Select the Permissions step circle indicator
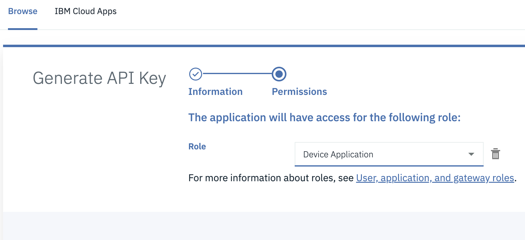 pyautogui.click(x=279, y=74)
